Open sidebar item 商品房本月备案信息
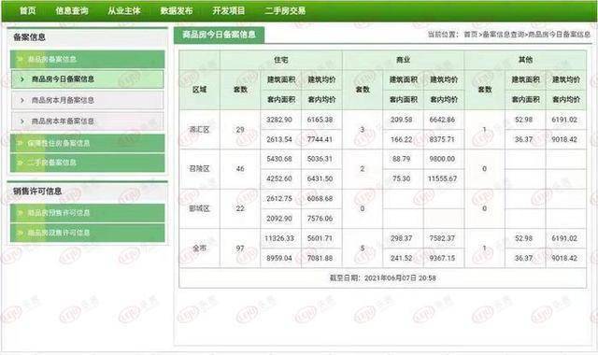The image size is (598, 355). coord(87,100)
